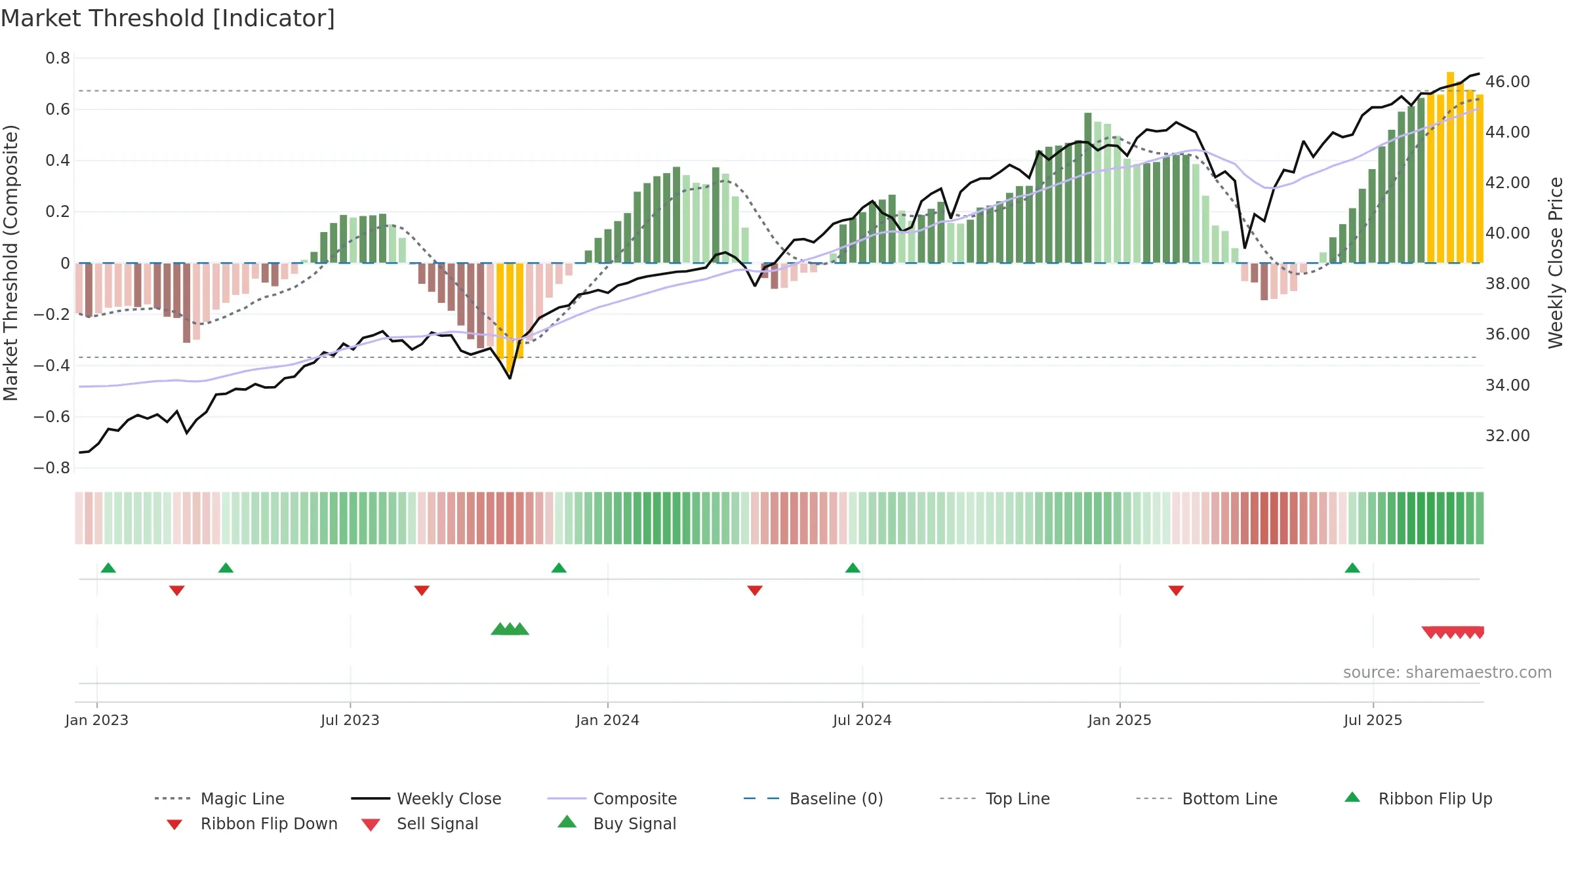The height and width of the screenshot is (885, 1574).
Task: Click the Jan 2025 x-axis label
Action: point(1120,720)
